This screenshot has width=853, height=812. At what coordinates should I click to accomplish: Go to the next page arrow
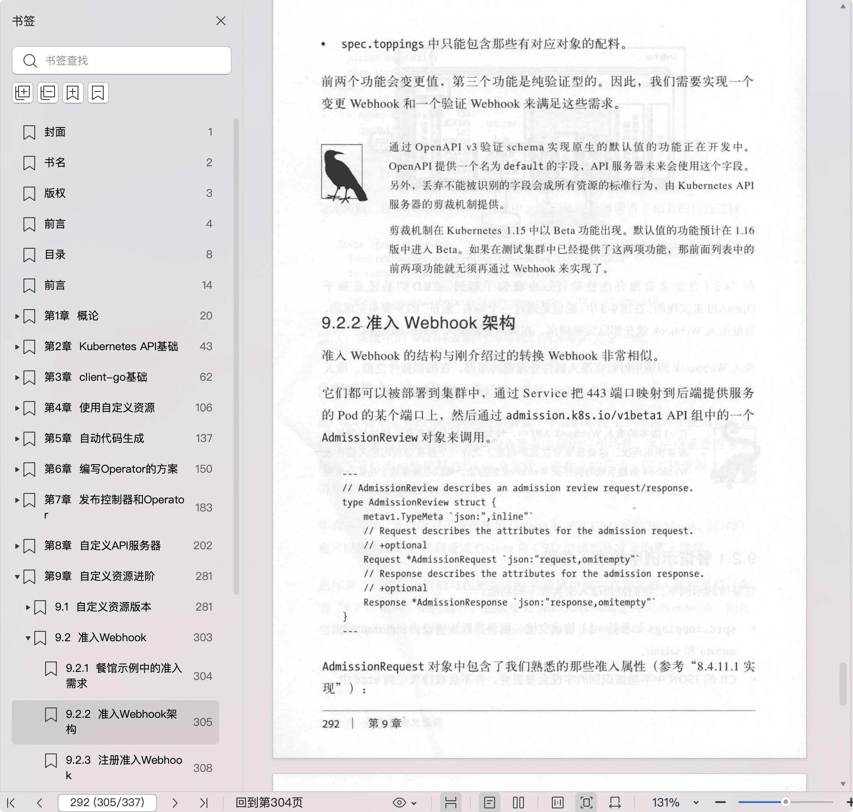tap(175, 803)
